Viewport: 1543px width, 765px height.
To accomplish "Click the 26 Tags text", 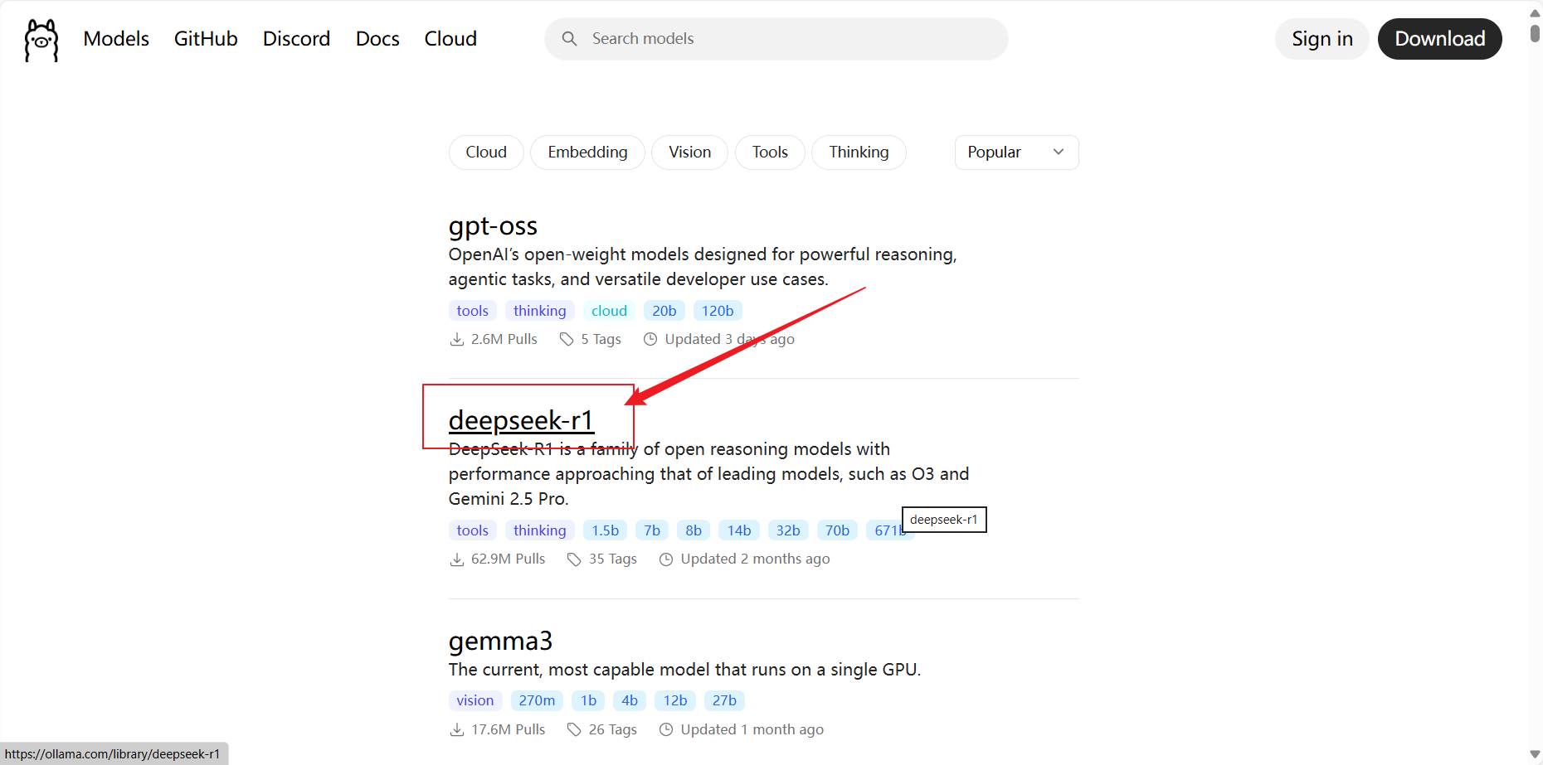I will click(x=613, y=729).
